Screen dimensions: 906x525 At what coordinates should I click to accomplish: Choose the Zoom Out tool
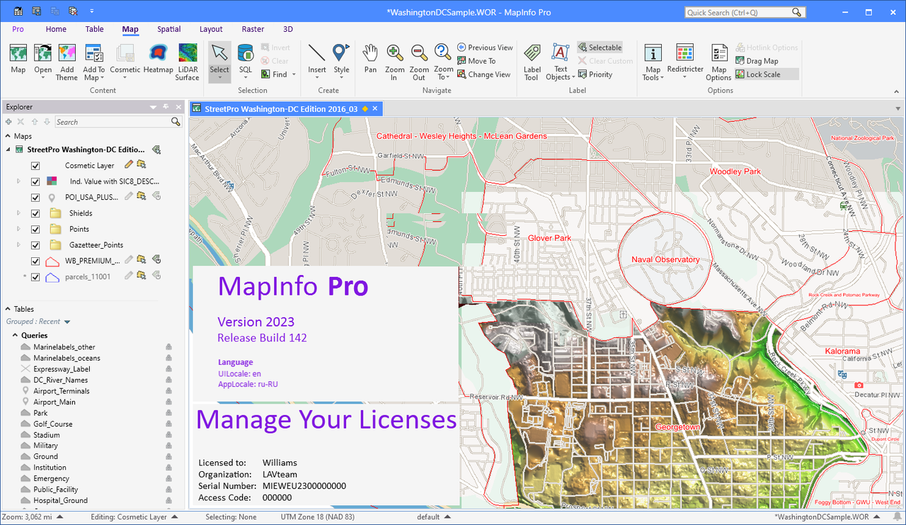[x=419, y=62]
